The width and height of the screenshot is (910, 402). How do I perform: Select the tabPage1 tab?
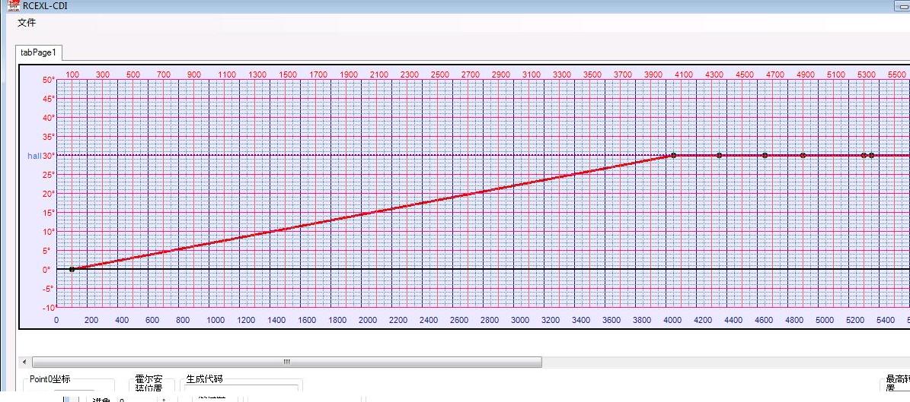[x=39, y=52]
